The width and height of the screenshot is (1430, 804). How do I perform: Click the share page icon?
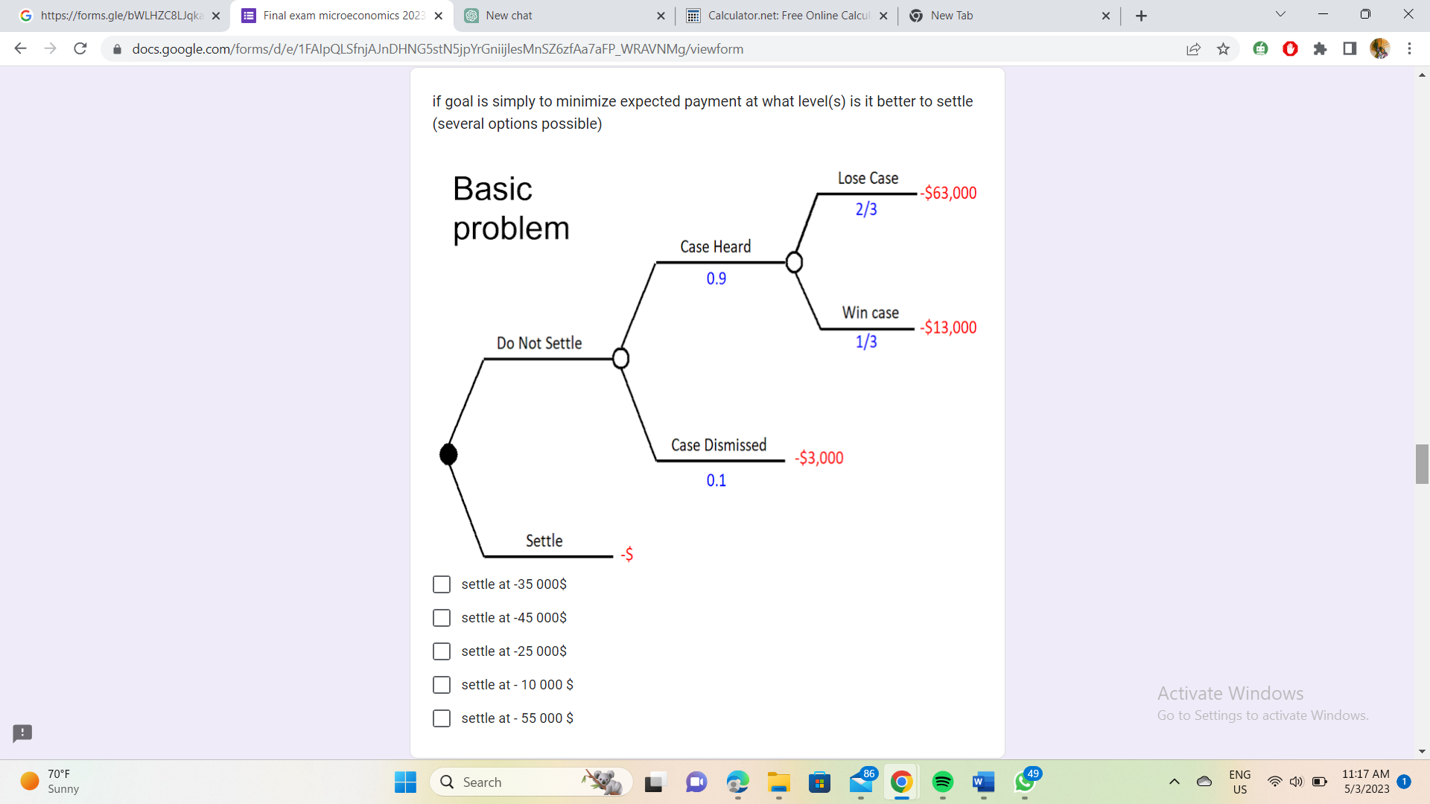[1193, 49]
